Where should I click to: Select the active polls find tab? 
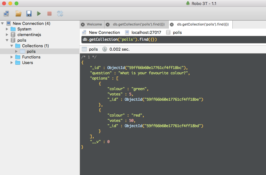pos(203,25)
